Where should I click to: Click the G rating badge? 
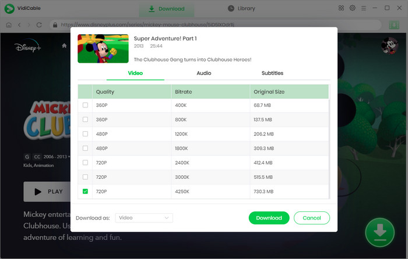pyautogui.click(x=27, y=157)
